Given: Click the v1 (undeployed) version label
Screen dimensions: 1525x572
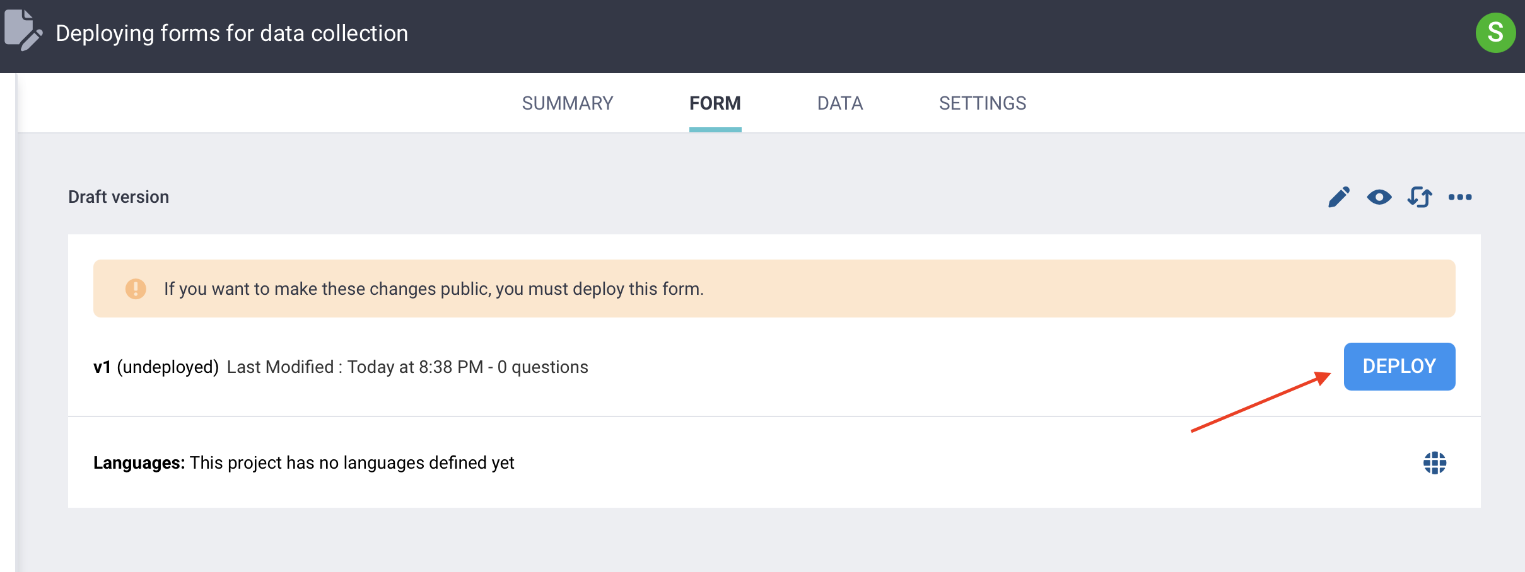Looking at the screenshot, I should [157, 367].
